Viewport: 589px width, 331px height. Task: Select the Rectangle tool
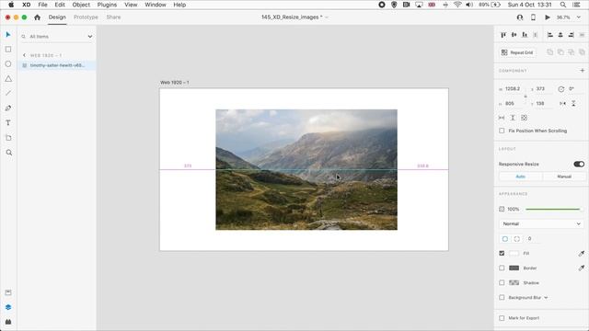[x=8, y=50]
